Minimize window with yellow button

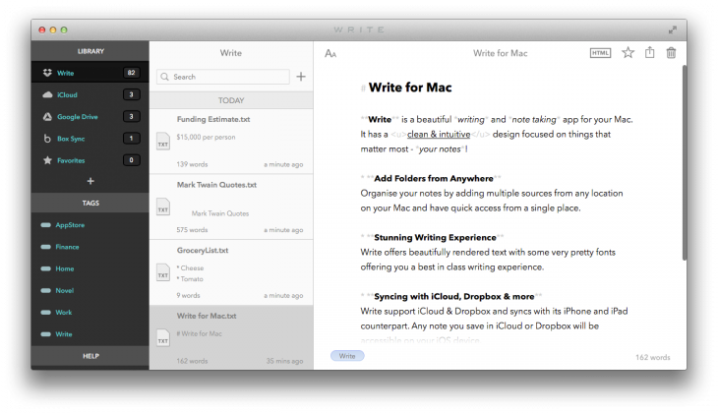point(53,30)
